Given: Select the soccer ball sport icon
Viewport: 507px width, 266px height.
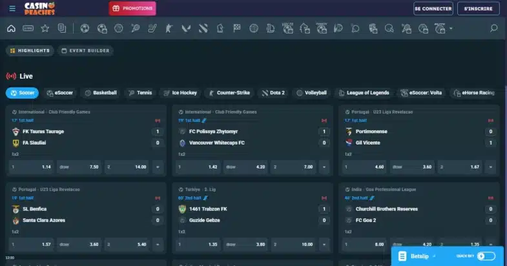Looking at the screenshot, I should pyautogui.click(x=85, y=28).
